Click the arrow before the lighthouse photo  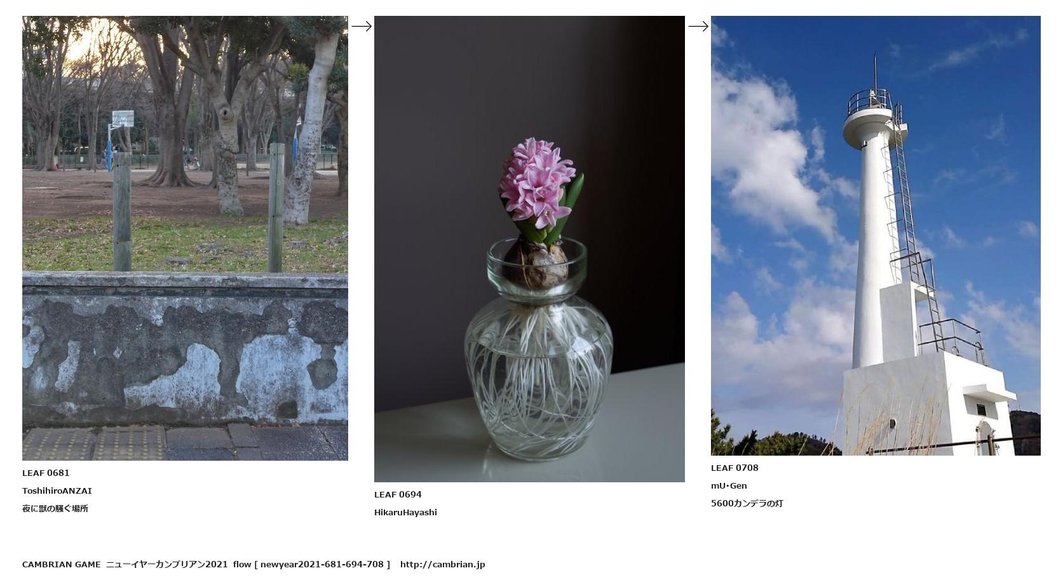[x=698, y=26]
